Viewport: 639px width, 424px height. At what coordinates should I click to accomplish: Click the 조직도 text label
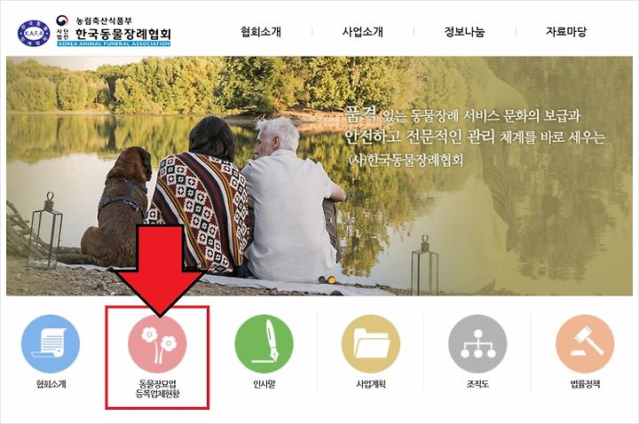pyautogui.click(x=477, y=384)
